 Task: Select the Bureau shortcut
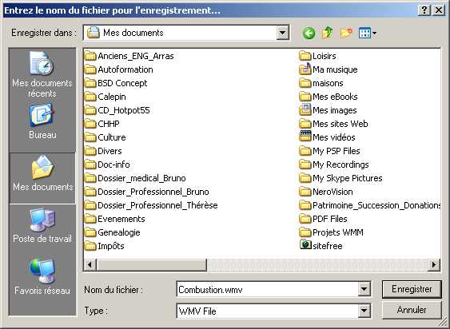click(42, 121)
